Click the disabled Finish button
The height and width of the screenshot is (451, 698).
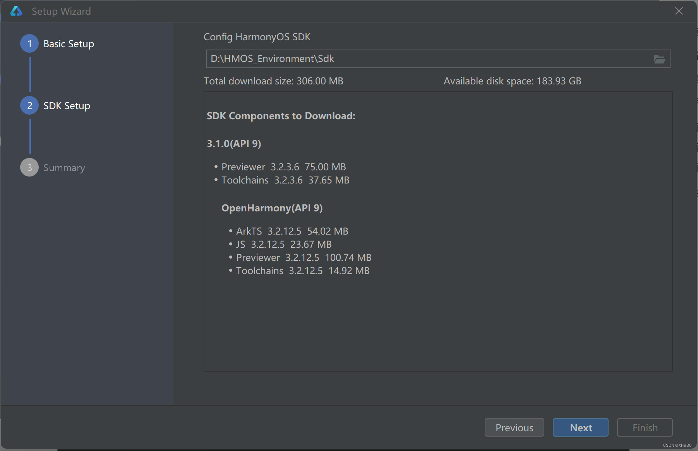pos(645,427)
